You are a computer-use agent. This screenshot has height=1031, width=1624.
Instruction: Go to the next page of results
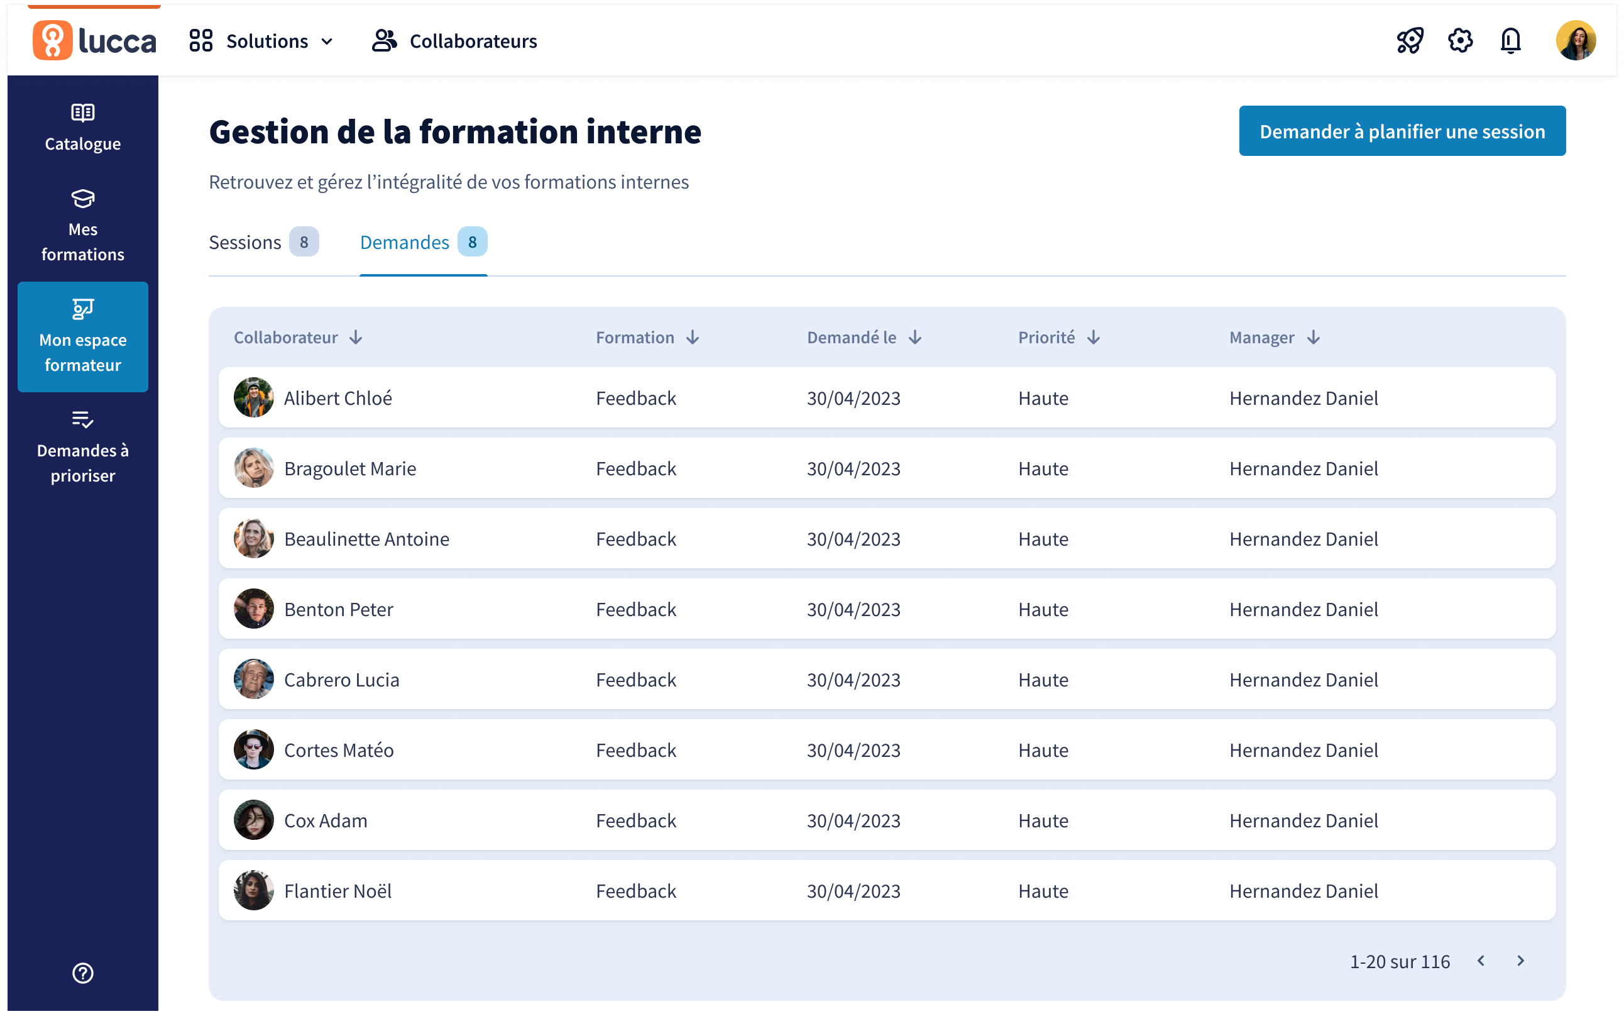(1521, 961)
